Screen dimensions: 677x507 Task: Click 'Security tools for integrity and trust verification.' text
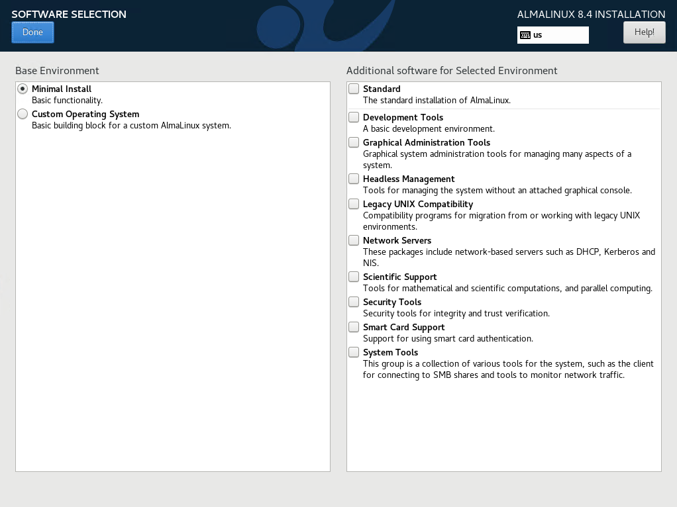pyautogui.click(x=456, y=314)
